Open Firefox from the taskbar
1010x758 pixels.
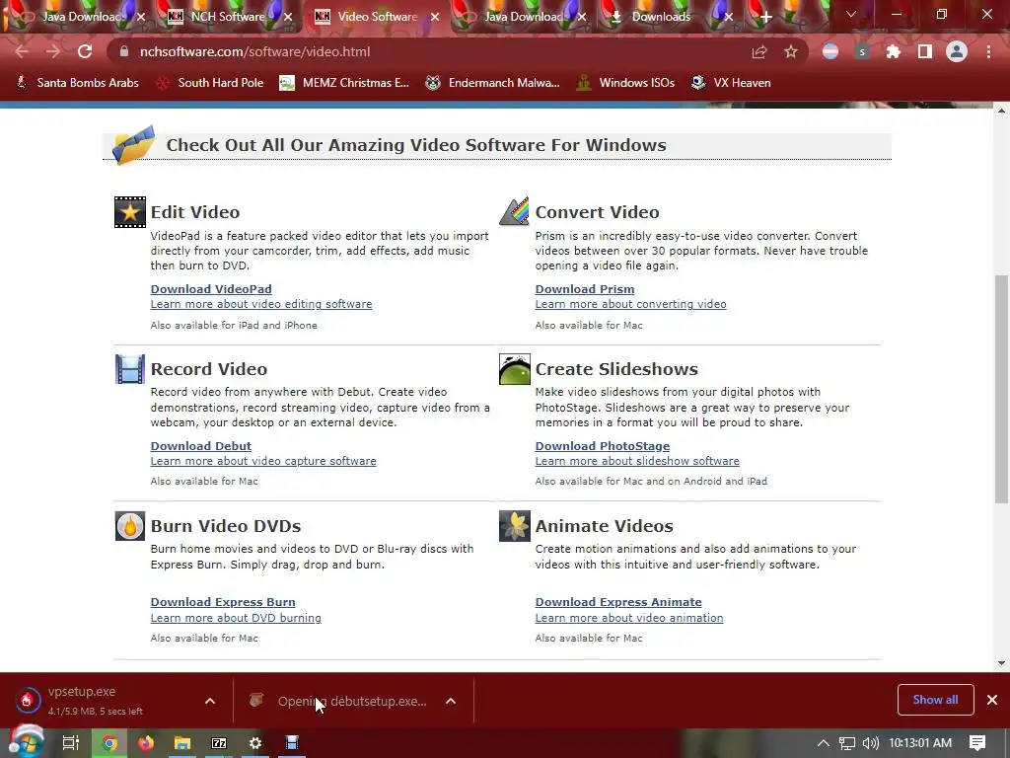(x=146, y=743)
